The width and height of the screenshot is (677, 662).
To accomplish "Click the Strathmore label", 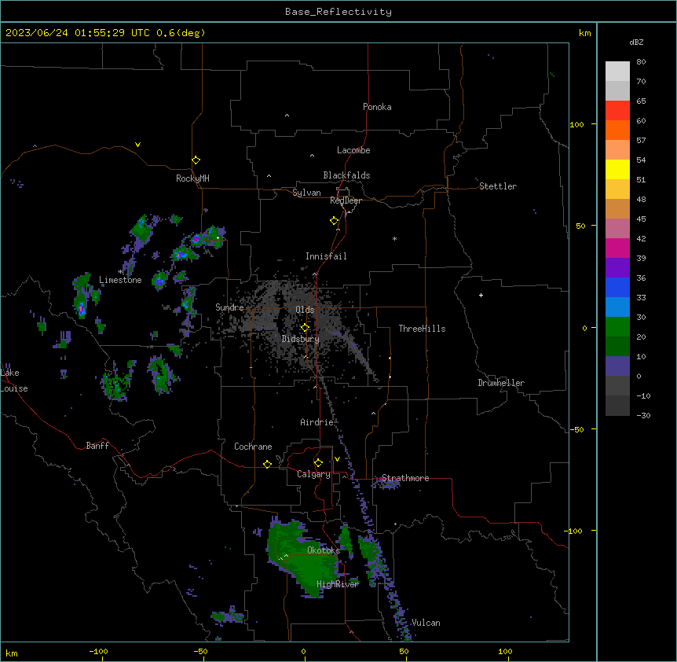I will pos(405,478).
